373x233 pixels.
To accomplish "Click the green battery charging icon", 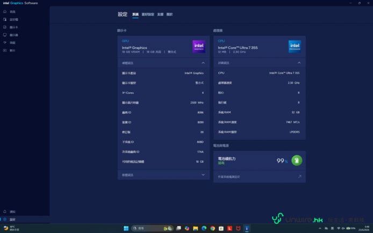I will coord(297,161).
